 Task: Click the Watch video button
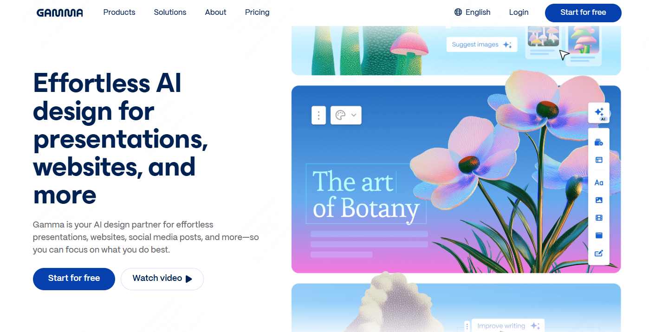coord(162,279)
